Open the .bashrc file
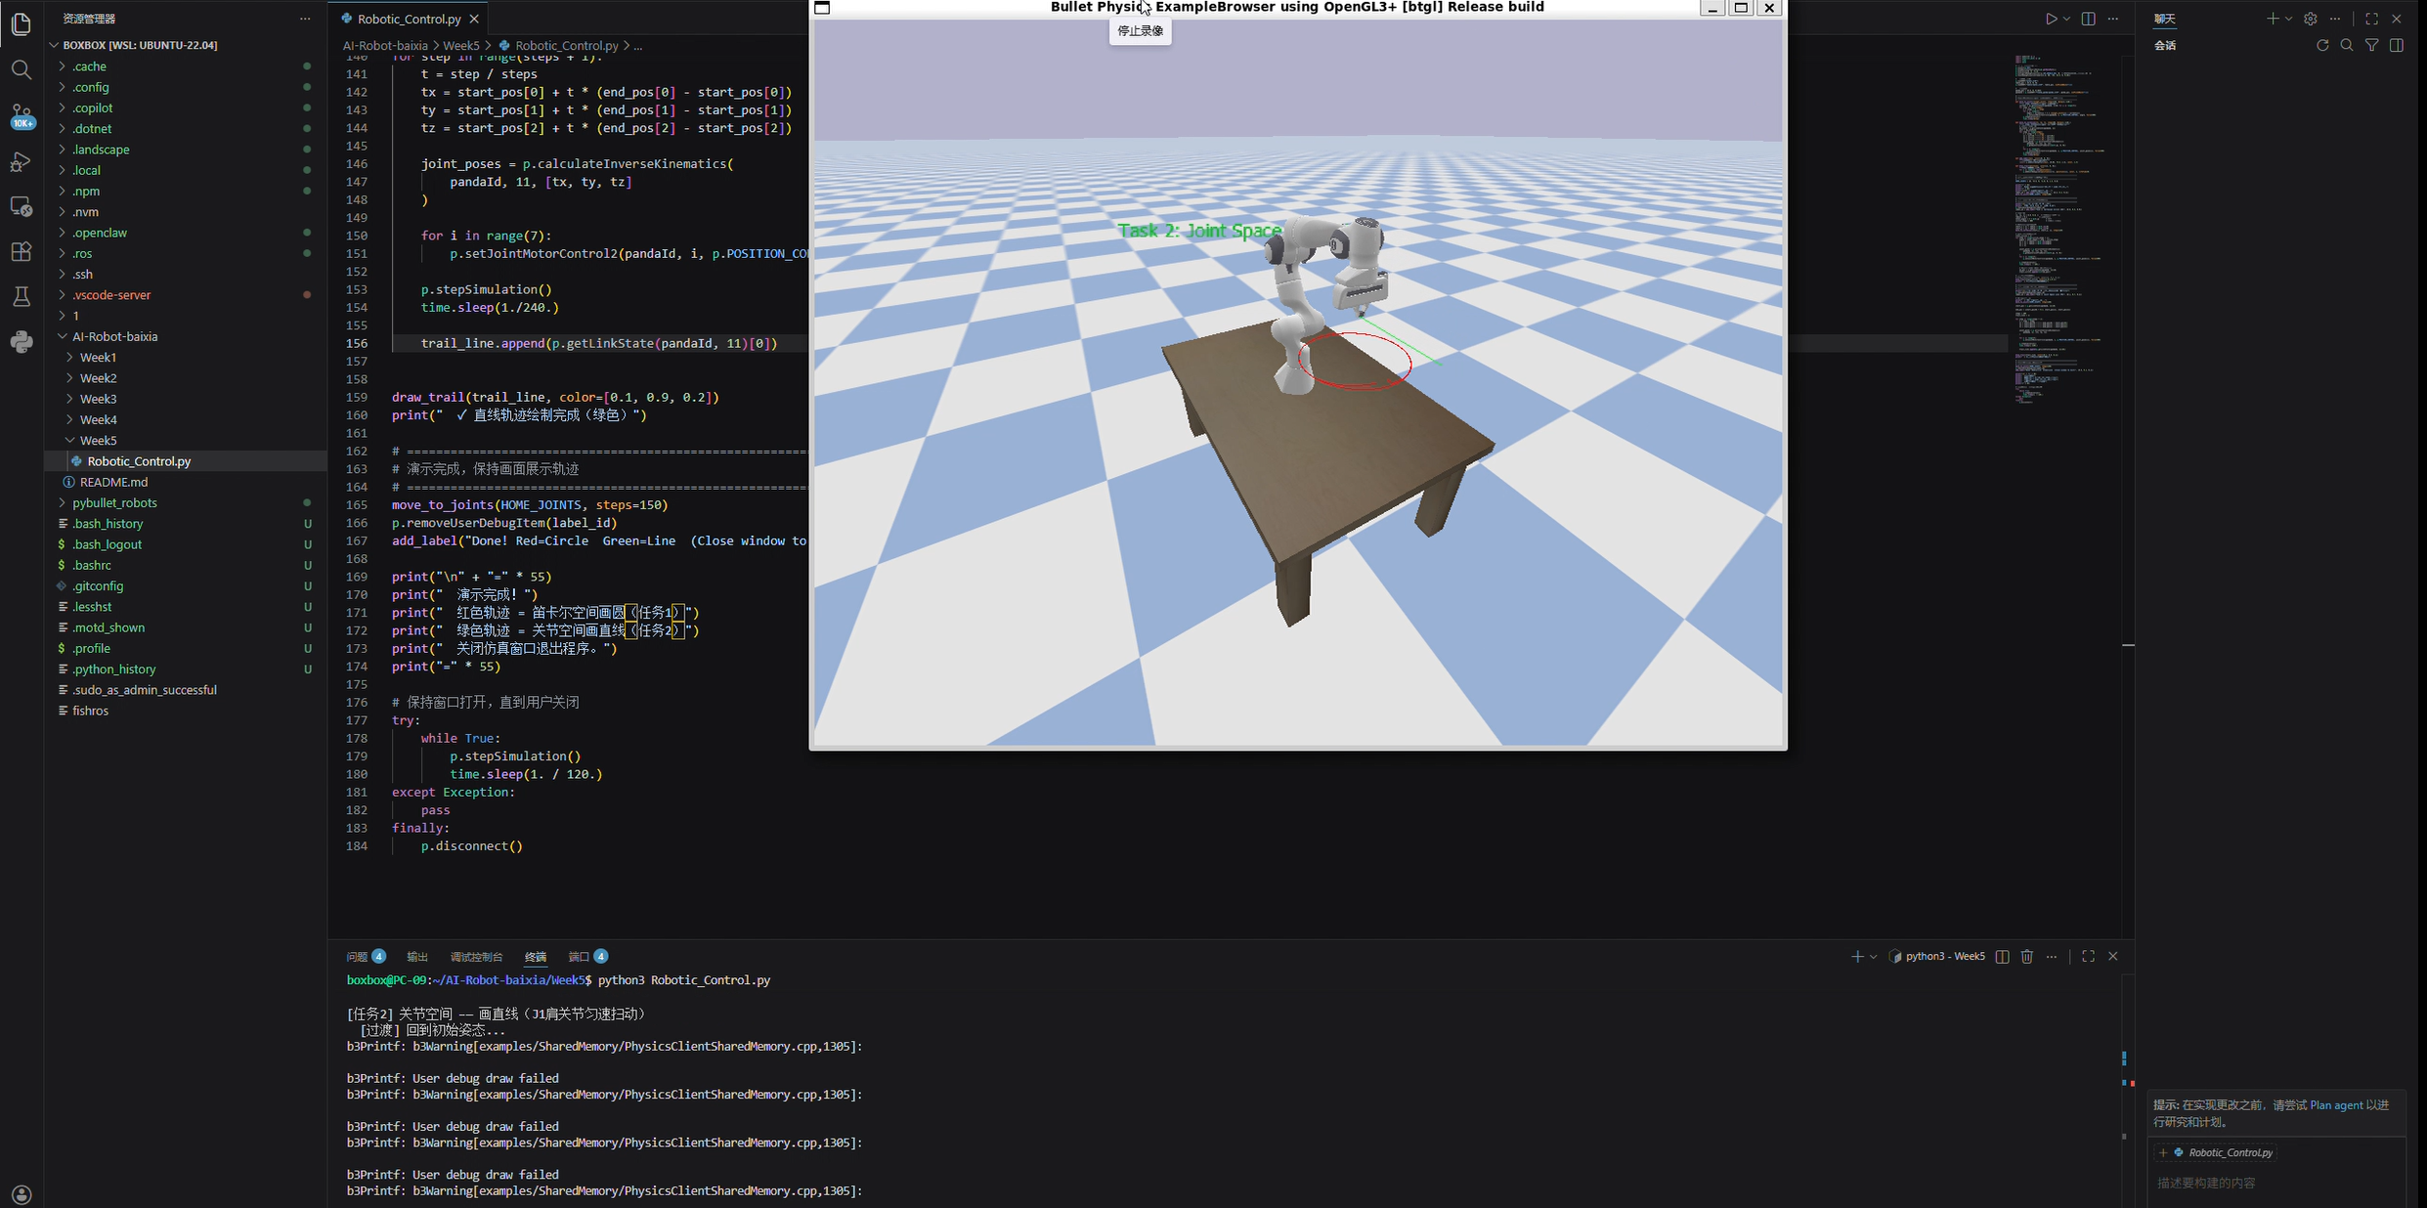This screenshot has width=2427, height=1208. (92, 565)
